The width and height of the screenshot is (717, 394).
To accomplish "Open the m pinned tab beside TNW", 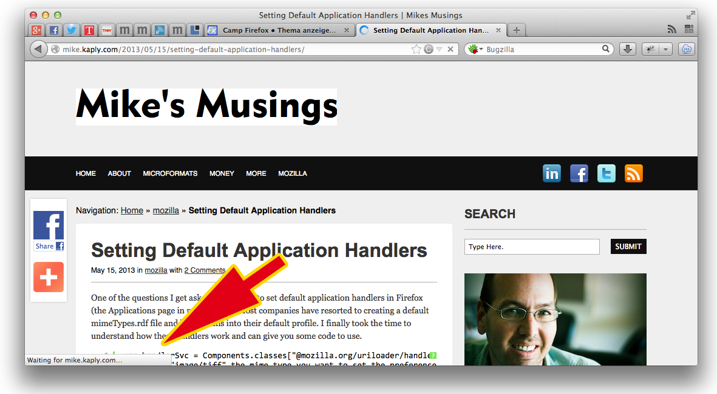I will (x=124, y=30).
